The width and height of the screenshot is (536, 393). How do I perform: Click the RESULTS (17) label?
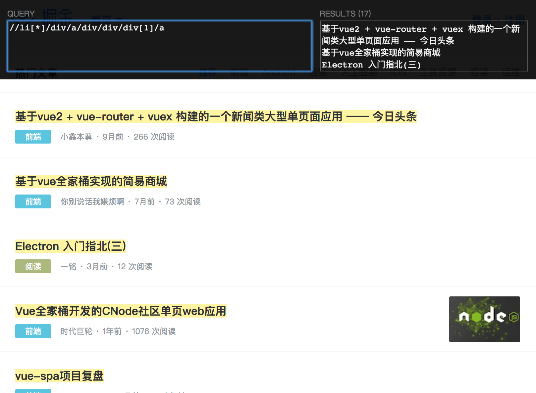345,14
